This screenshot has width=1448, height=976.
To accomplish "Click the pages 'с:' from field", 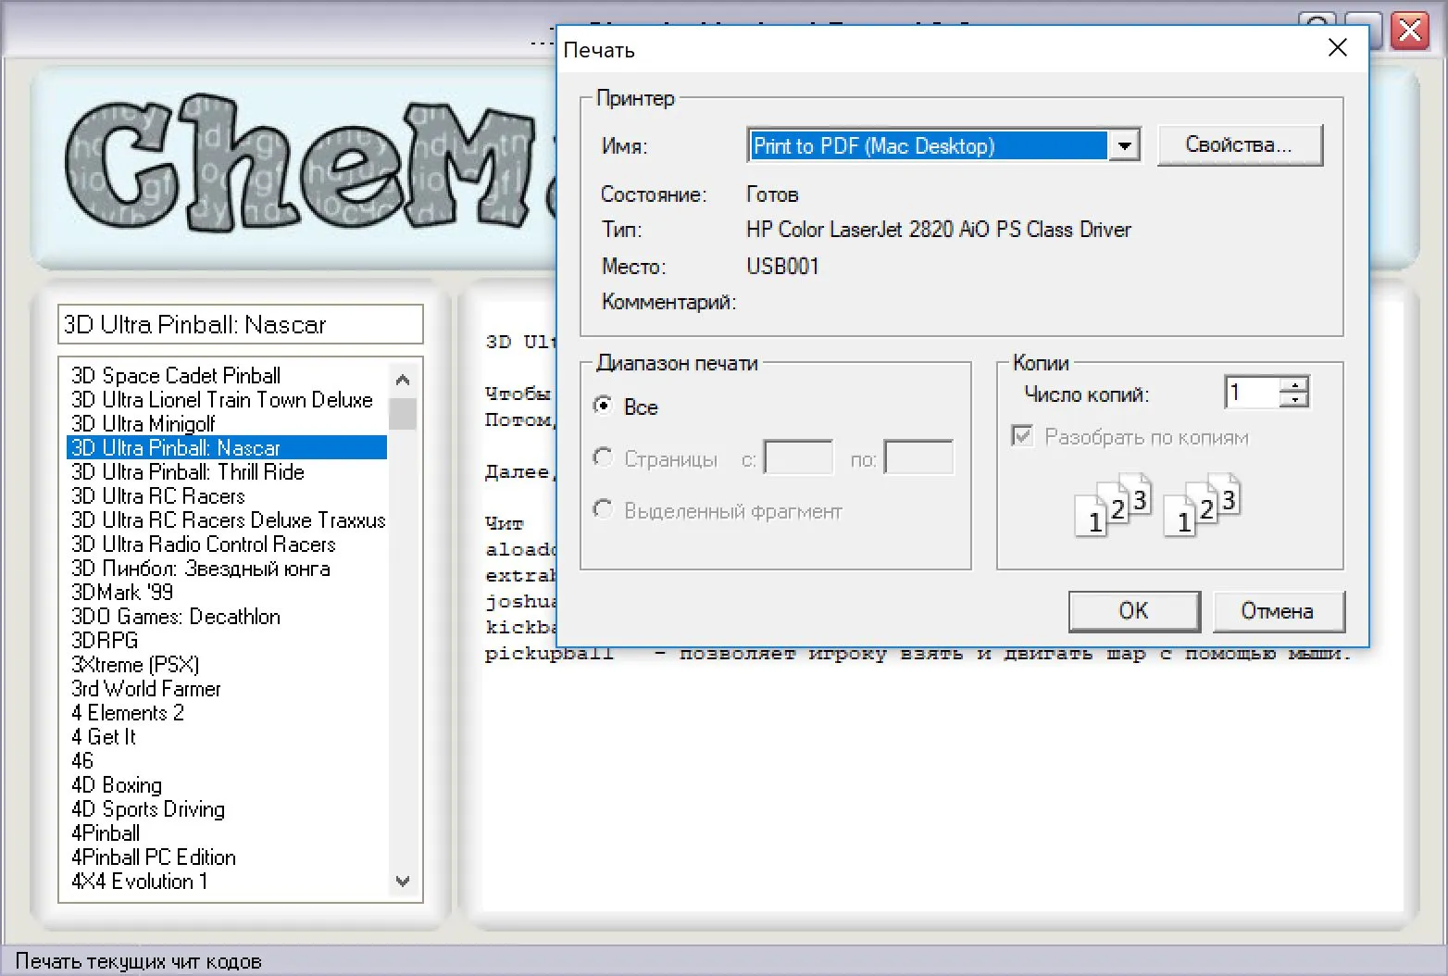I will tap(798, 457).
